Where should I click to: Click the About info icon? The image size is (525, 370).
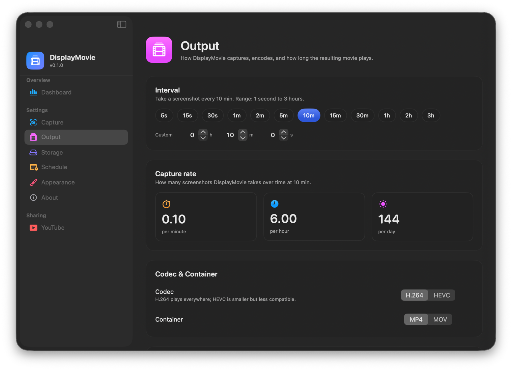[33, 197]
